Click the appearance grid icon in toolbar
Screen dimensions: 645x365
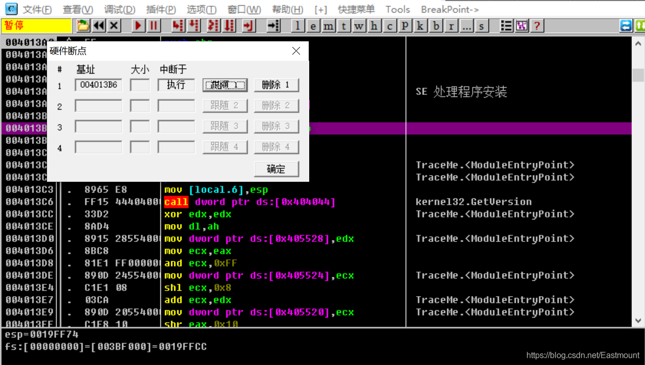[522, 26]
